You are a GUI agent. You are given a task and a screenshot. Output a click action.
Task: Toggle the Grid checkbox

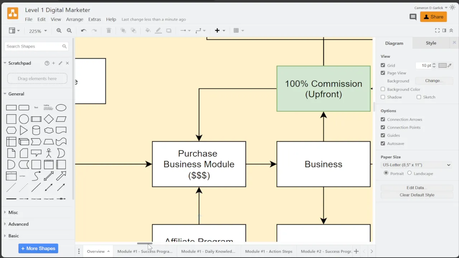coord(383,65)
